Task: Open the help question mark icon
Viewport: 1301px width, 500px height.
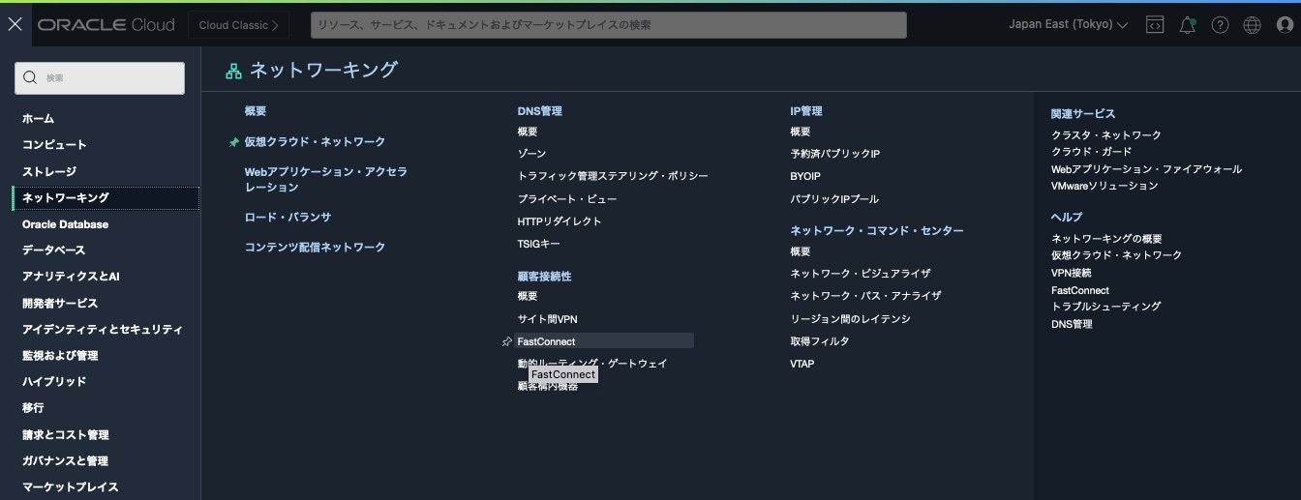Action: pos(1220,25)
